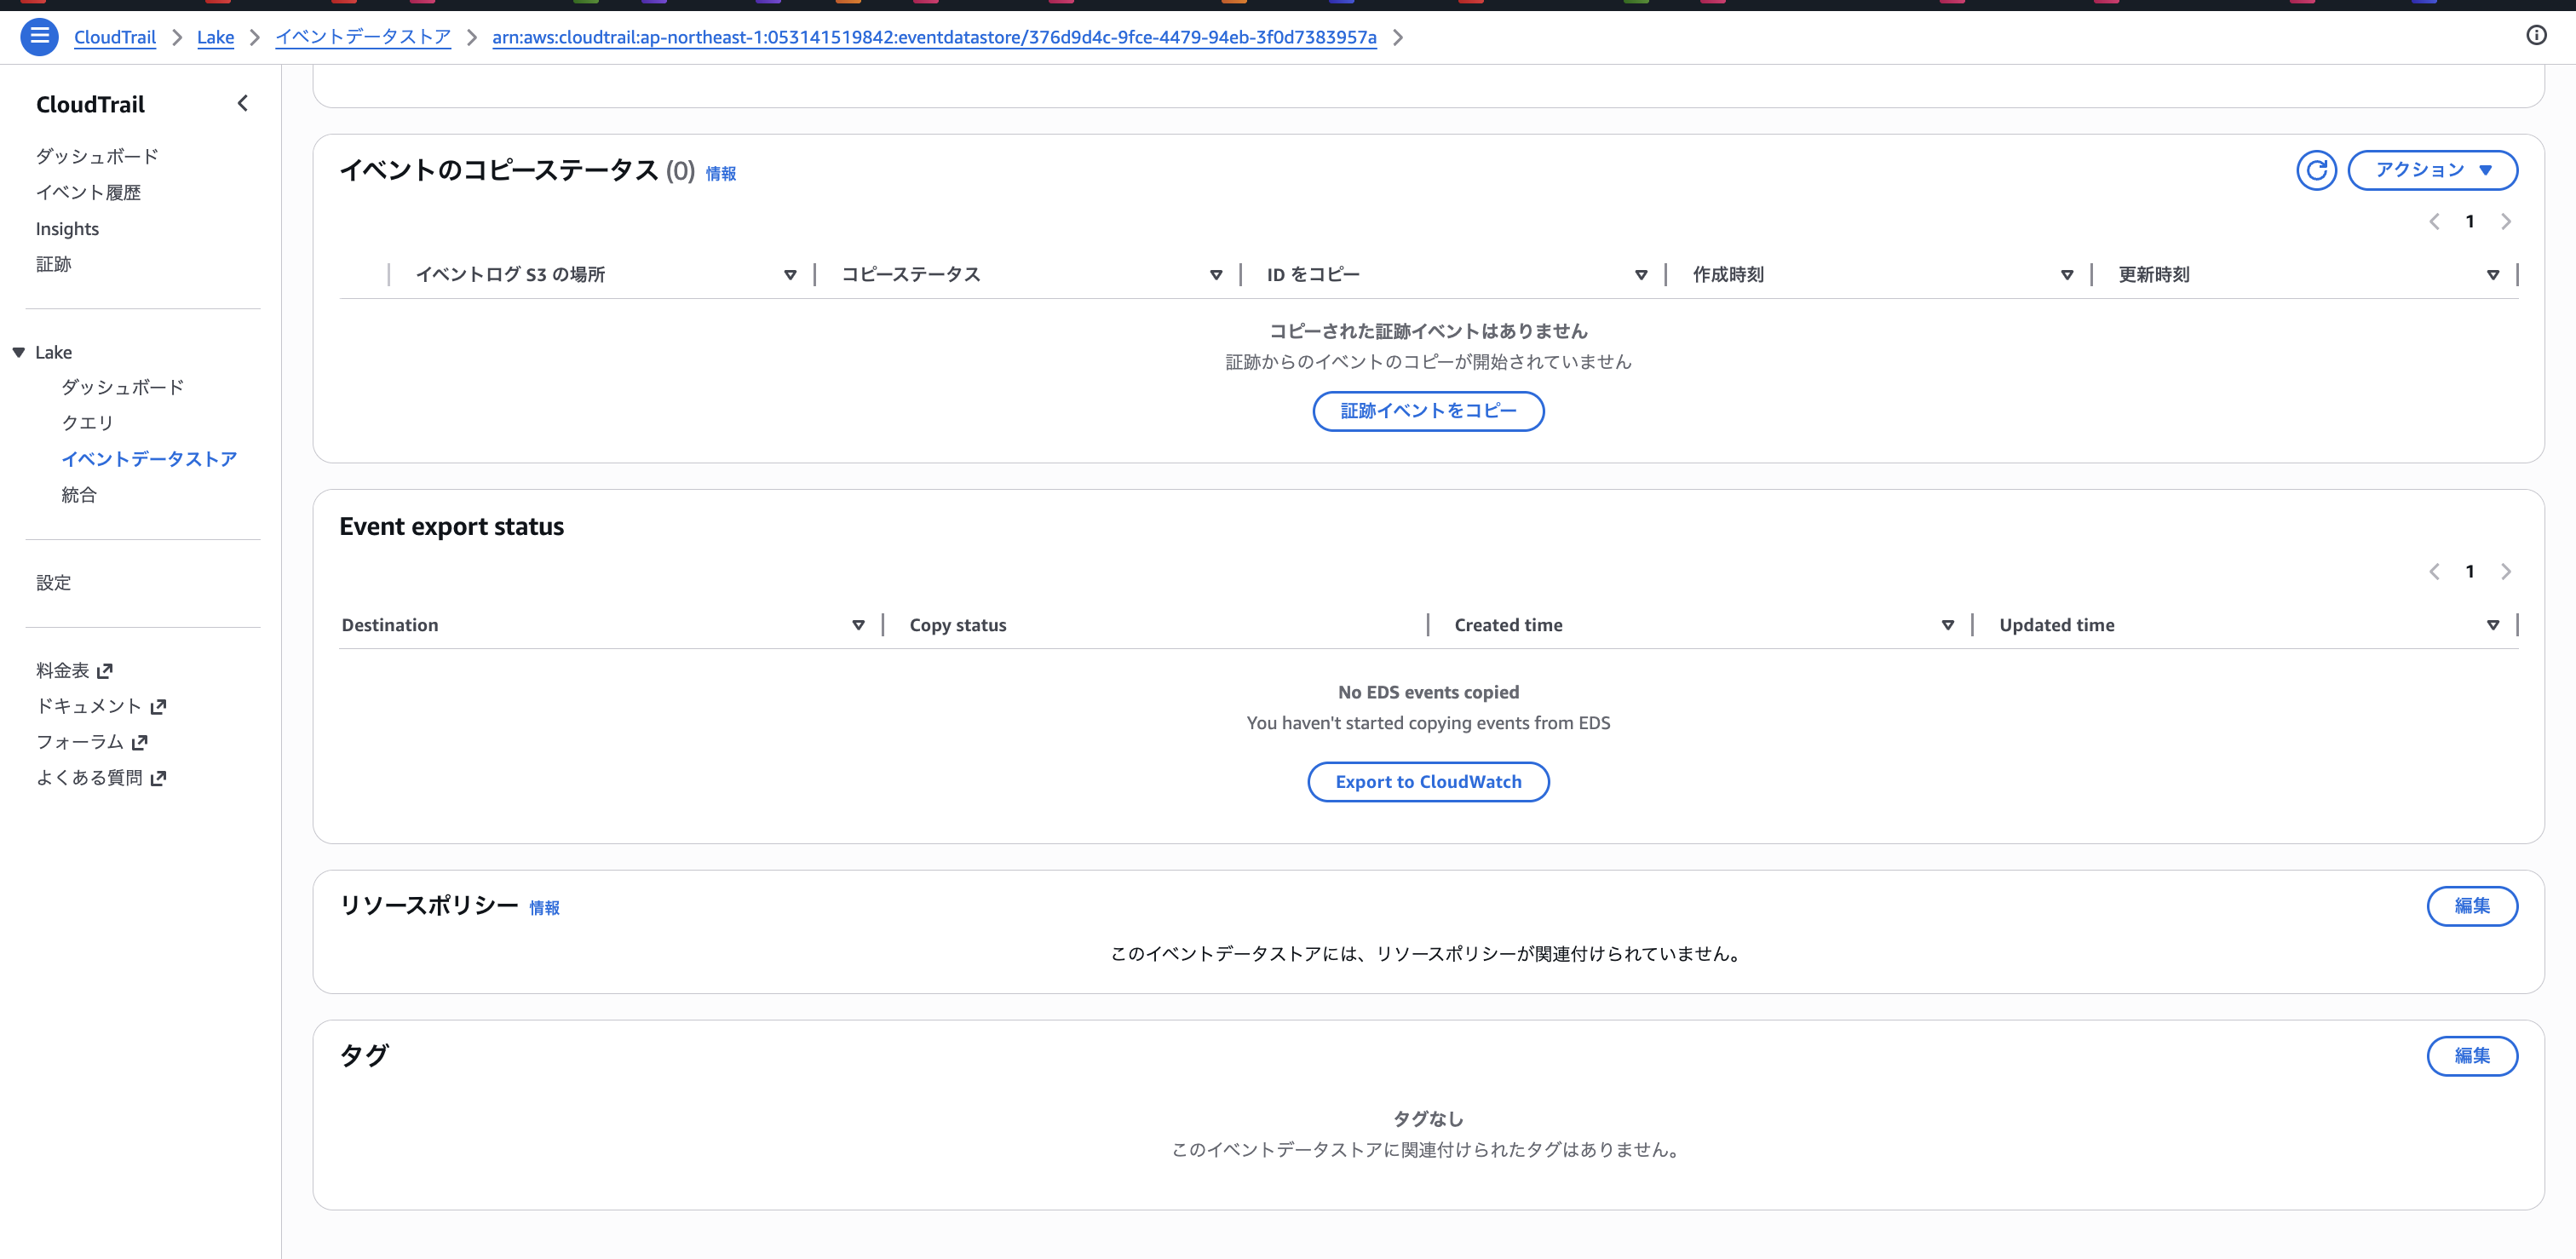Click the info circle icon at top right
Viewport: 2576px width, 1259px height.
[x=2536, y=36]
